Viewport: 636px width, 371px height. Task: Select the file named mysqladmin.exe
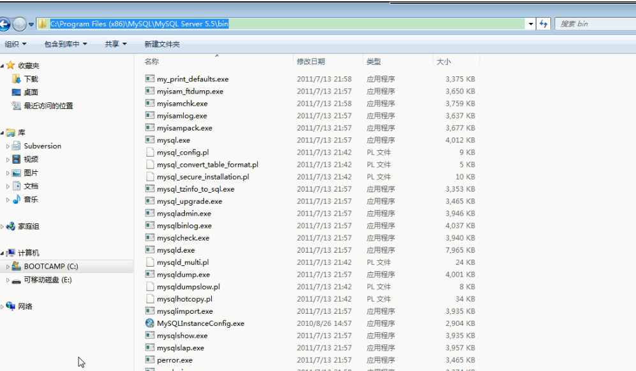pyautogui.click(x=184, y=213)
